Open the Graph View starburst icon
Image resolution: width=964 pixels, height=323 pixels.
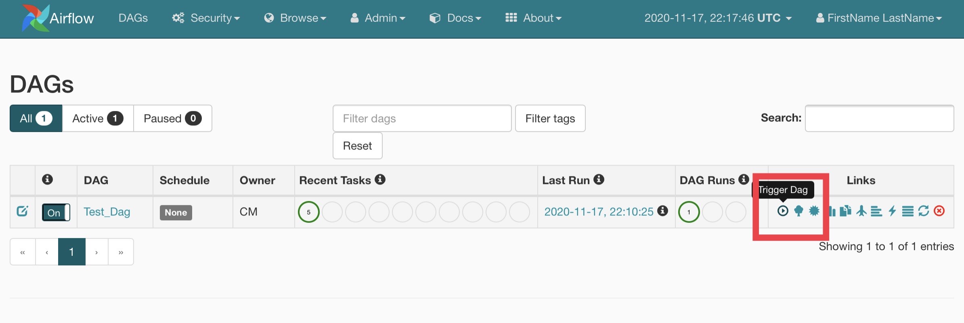click(814, 211)
